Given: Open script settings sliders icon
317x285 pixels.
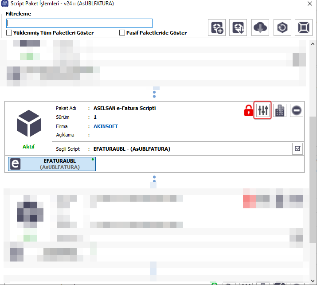Looking at the screenshot, I should point(263,110).
